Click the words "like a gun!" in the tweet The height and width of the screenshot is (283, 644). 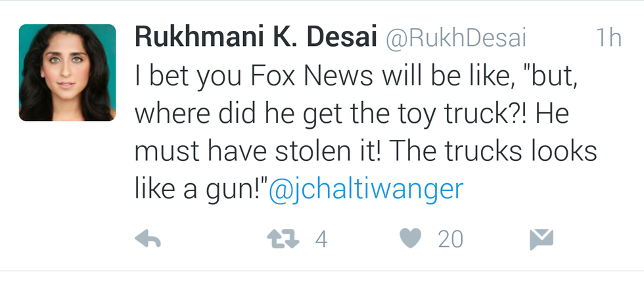tap(197, 189)
